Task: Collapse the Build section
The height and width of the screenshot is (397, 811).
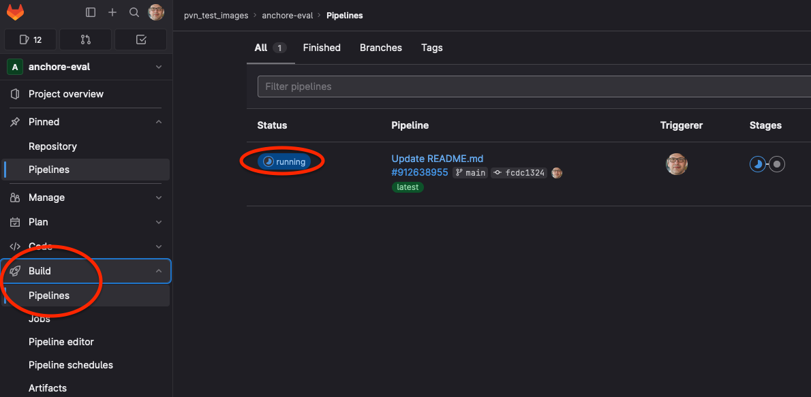Action: 159,271
